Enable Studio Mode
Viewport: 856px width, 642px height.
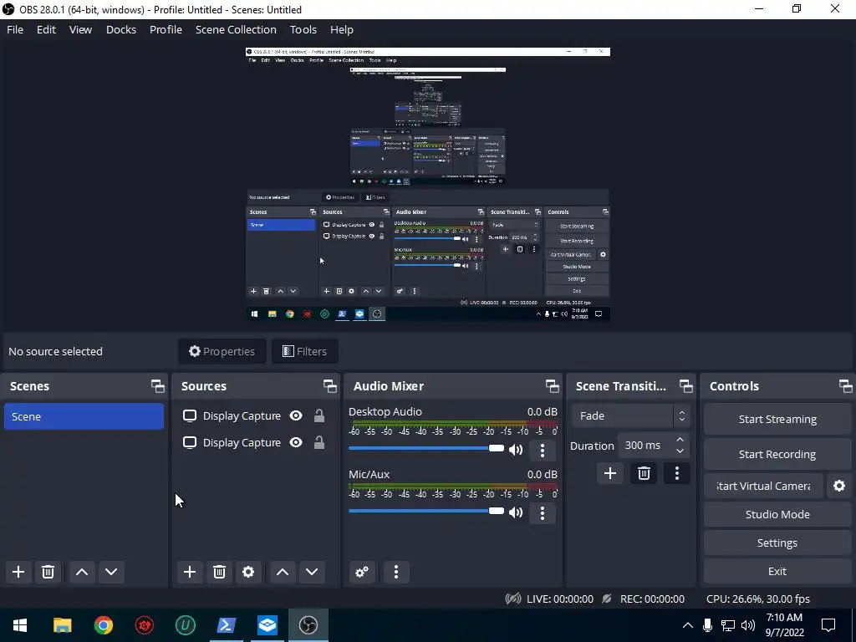tap(777, 514)
